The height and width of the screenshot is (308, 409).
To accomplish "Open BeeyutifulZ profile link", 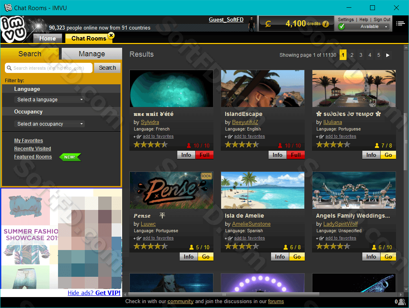I will [x=245, y=122].
